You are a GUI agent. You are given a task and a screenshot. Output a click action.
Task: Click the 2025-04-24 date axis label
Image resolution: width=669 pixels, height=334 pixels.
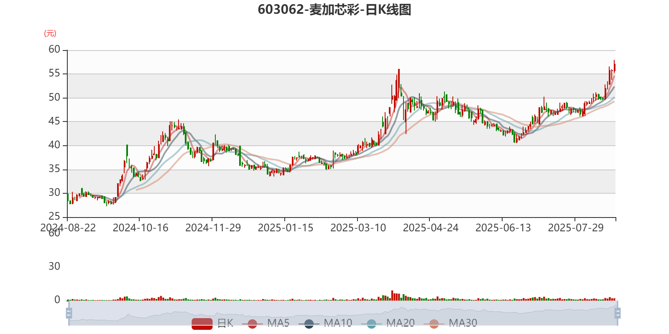coord(431,228)
